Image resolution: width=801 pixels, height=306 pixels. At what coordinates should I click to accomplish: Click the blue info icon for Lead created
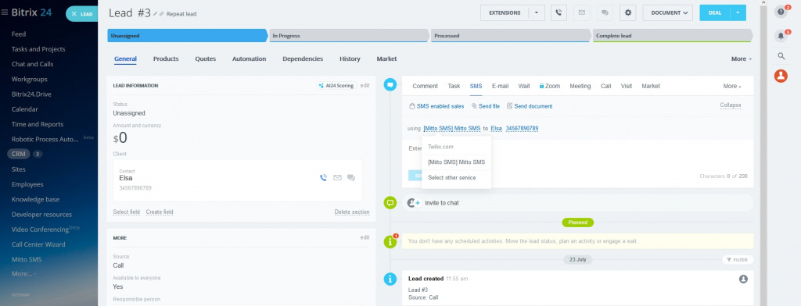[390, 279]
